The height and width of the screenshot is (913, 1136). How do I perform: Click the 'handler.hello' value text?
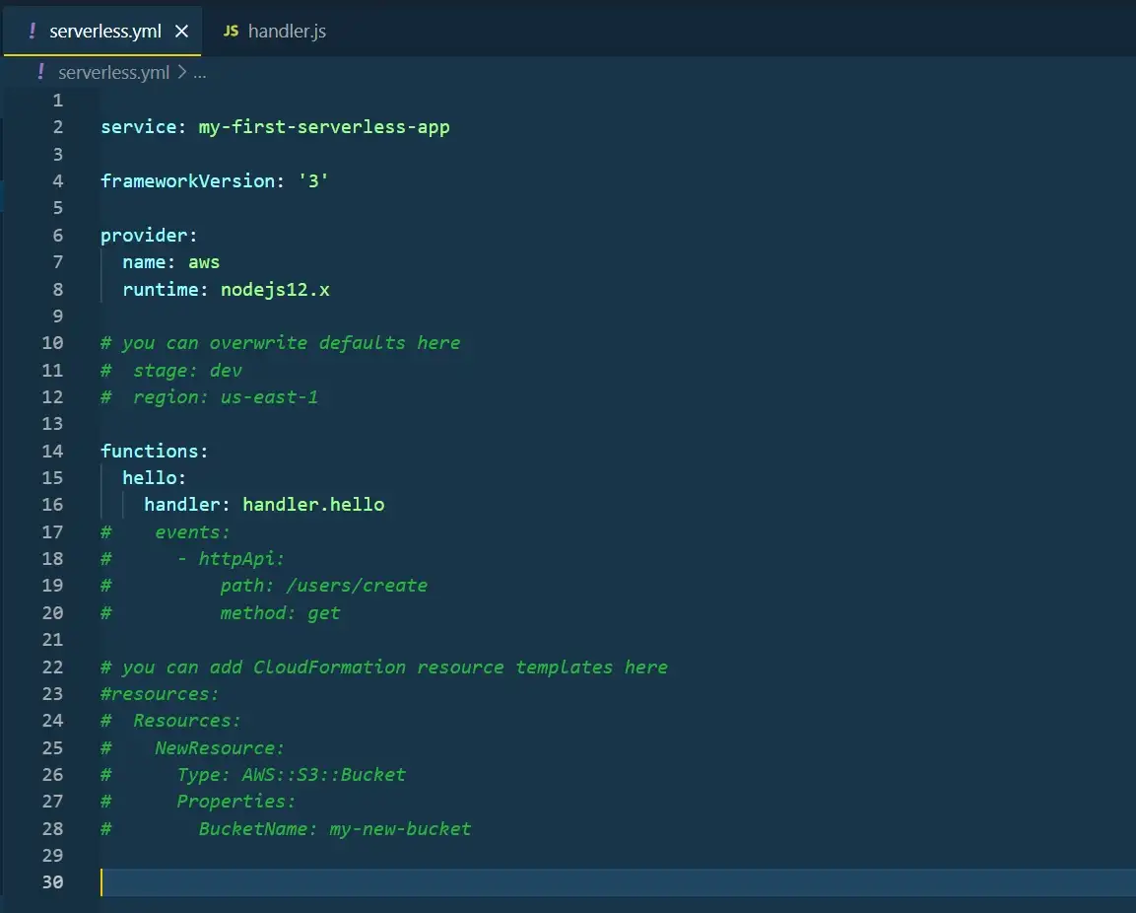313,505
